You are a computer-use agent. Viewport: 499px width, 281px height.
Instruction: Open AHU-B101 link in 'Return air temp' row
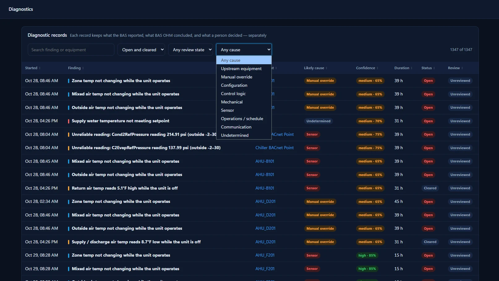[265, 188]
